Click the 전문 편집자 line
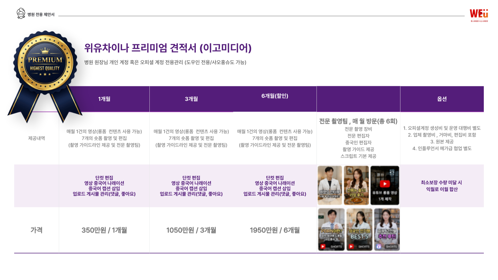Screen dimensions: 498x280 point(358,136)
